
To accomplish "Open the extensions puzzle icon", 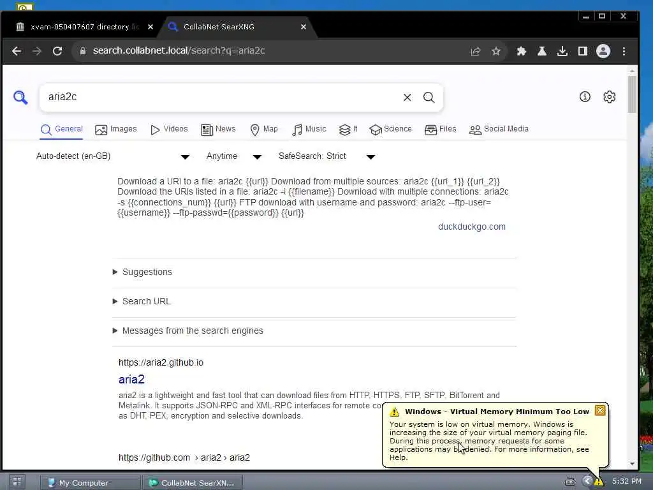I will 522,51.
